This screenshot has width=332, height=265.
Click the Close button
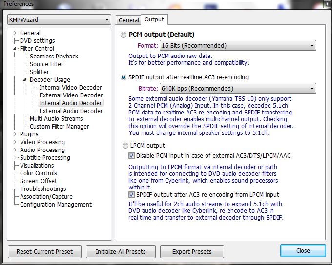(303, 251)
